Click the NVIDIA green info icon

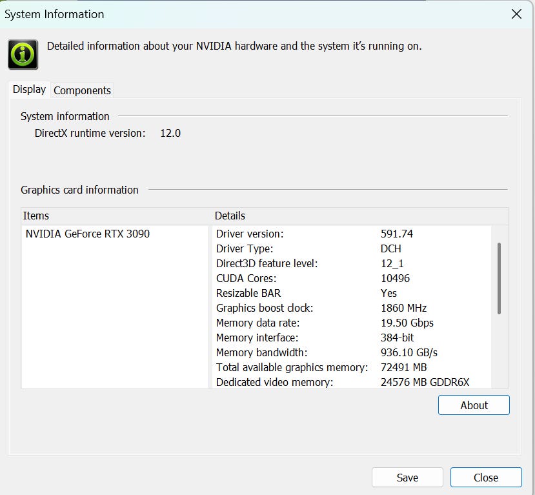tap(23, 54)
